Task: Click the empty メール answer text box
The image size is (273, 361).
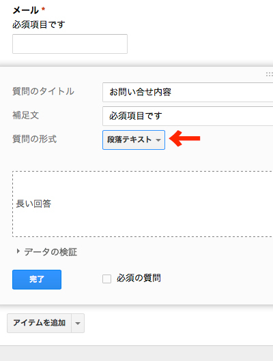Action: tap(70, 44)
